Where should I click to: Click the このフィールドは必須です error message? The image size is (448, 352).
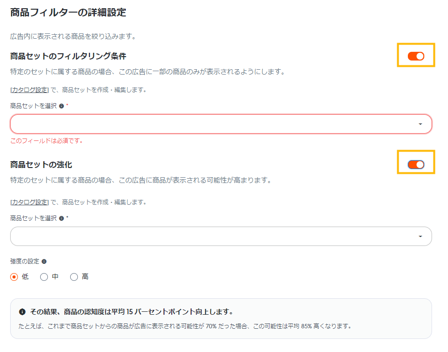coord(46,141)
